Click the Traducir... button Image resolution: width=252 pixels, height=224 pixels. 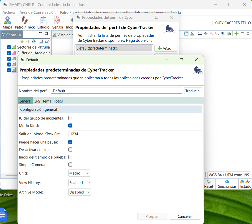tap(193, 91)
